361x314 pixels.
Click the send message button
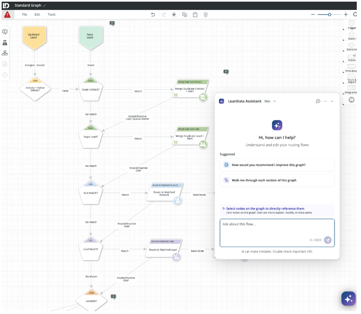click(328, 240)
